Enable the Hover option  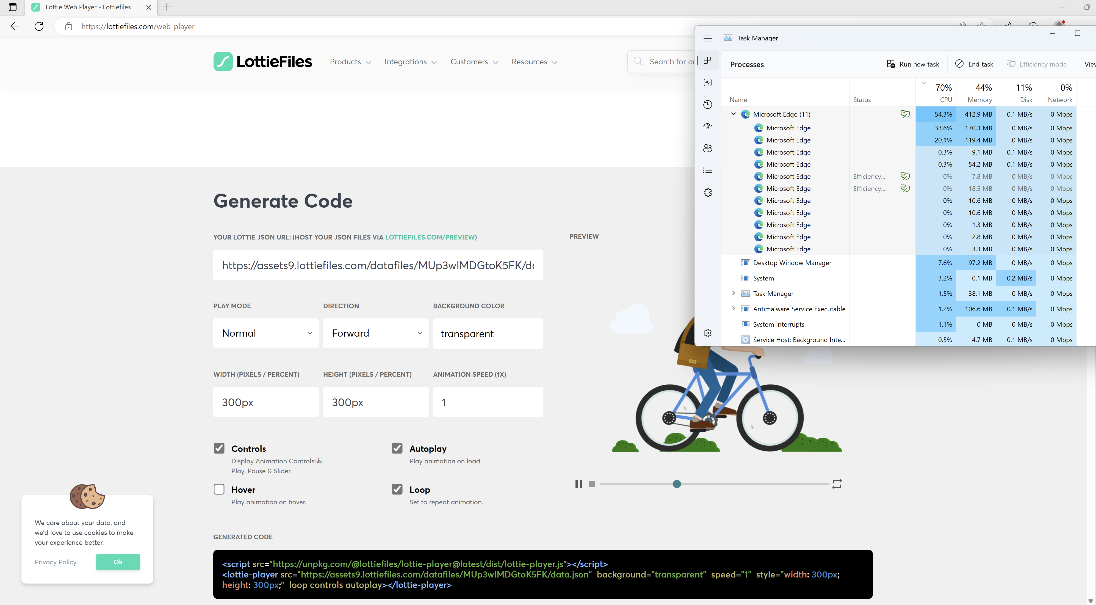(219, 489)
